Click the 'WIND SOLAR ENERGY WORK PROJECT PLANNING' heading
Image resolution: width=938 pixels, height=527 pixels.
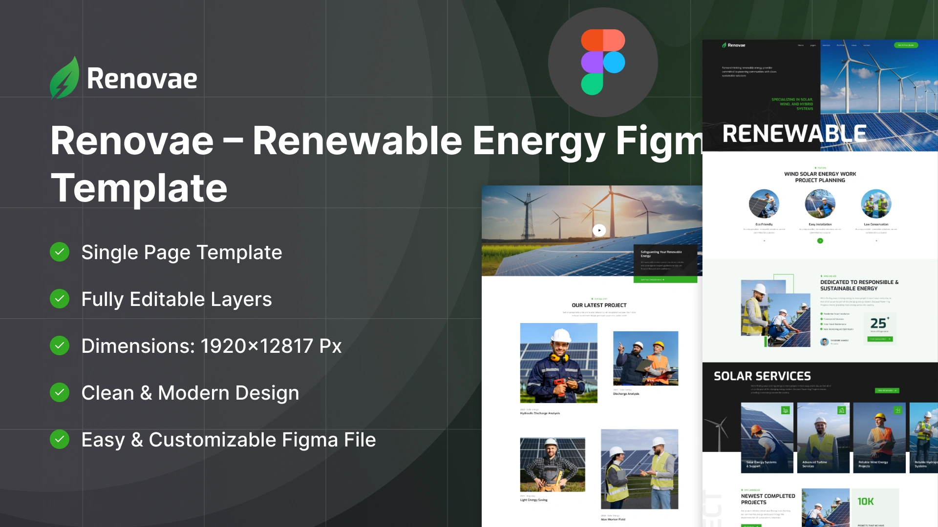[820, 177]
